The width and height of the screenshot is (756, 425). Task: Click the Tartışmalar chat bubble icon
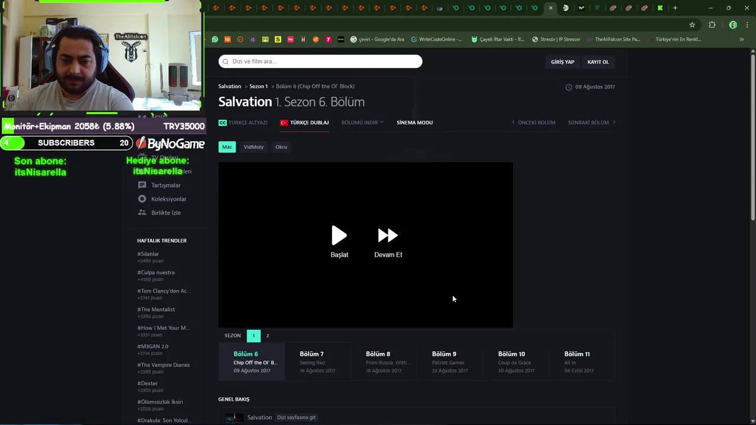tap(142, 185)
